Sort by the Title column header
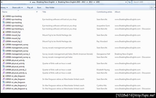156x98 pixels. tap(44, 12)
